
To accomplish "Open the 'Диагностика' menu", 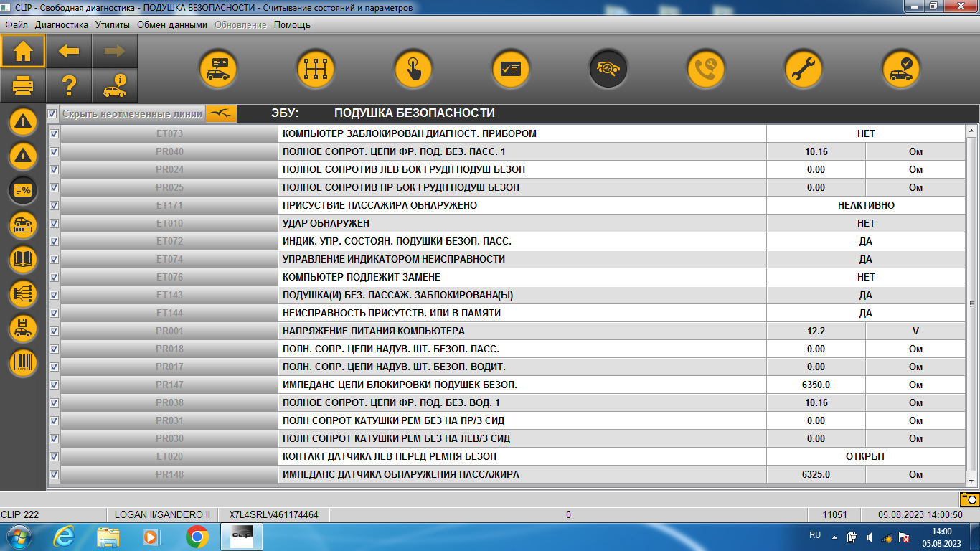I will pos(62,24).
